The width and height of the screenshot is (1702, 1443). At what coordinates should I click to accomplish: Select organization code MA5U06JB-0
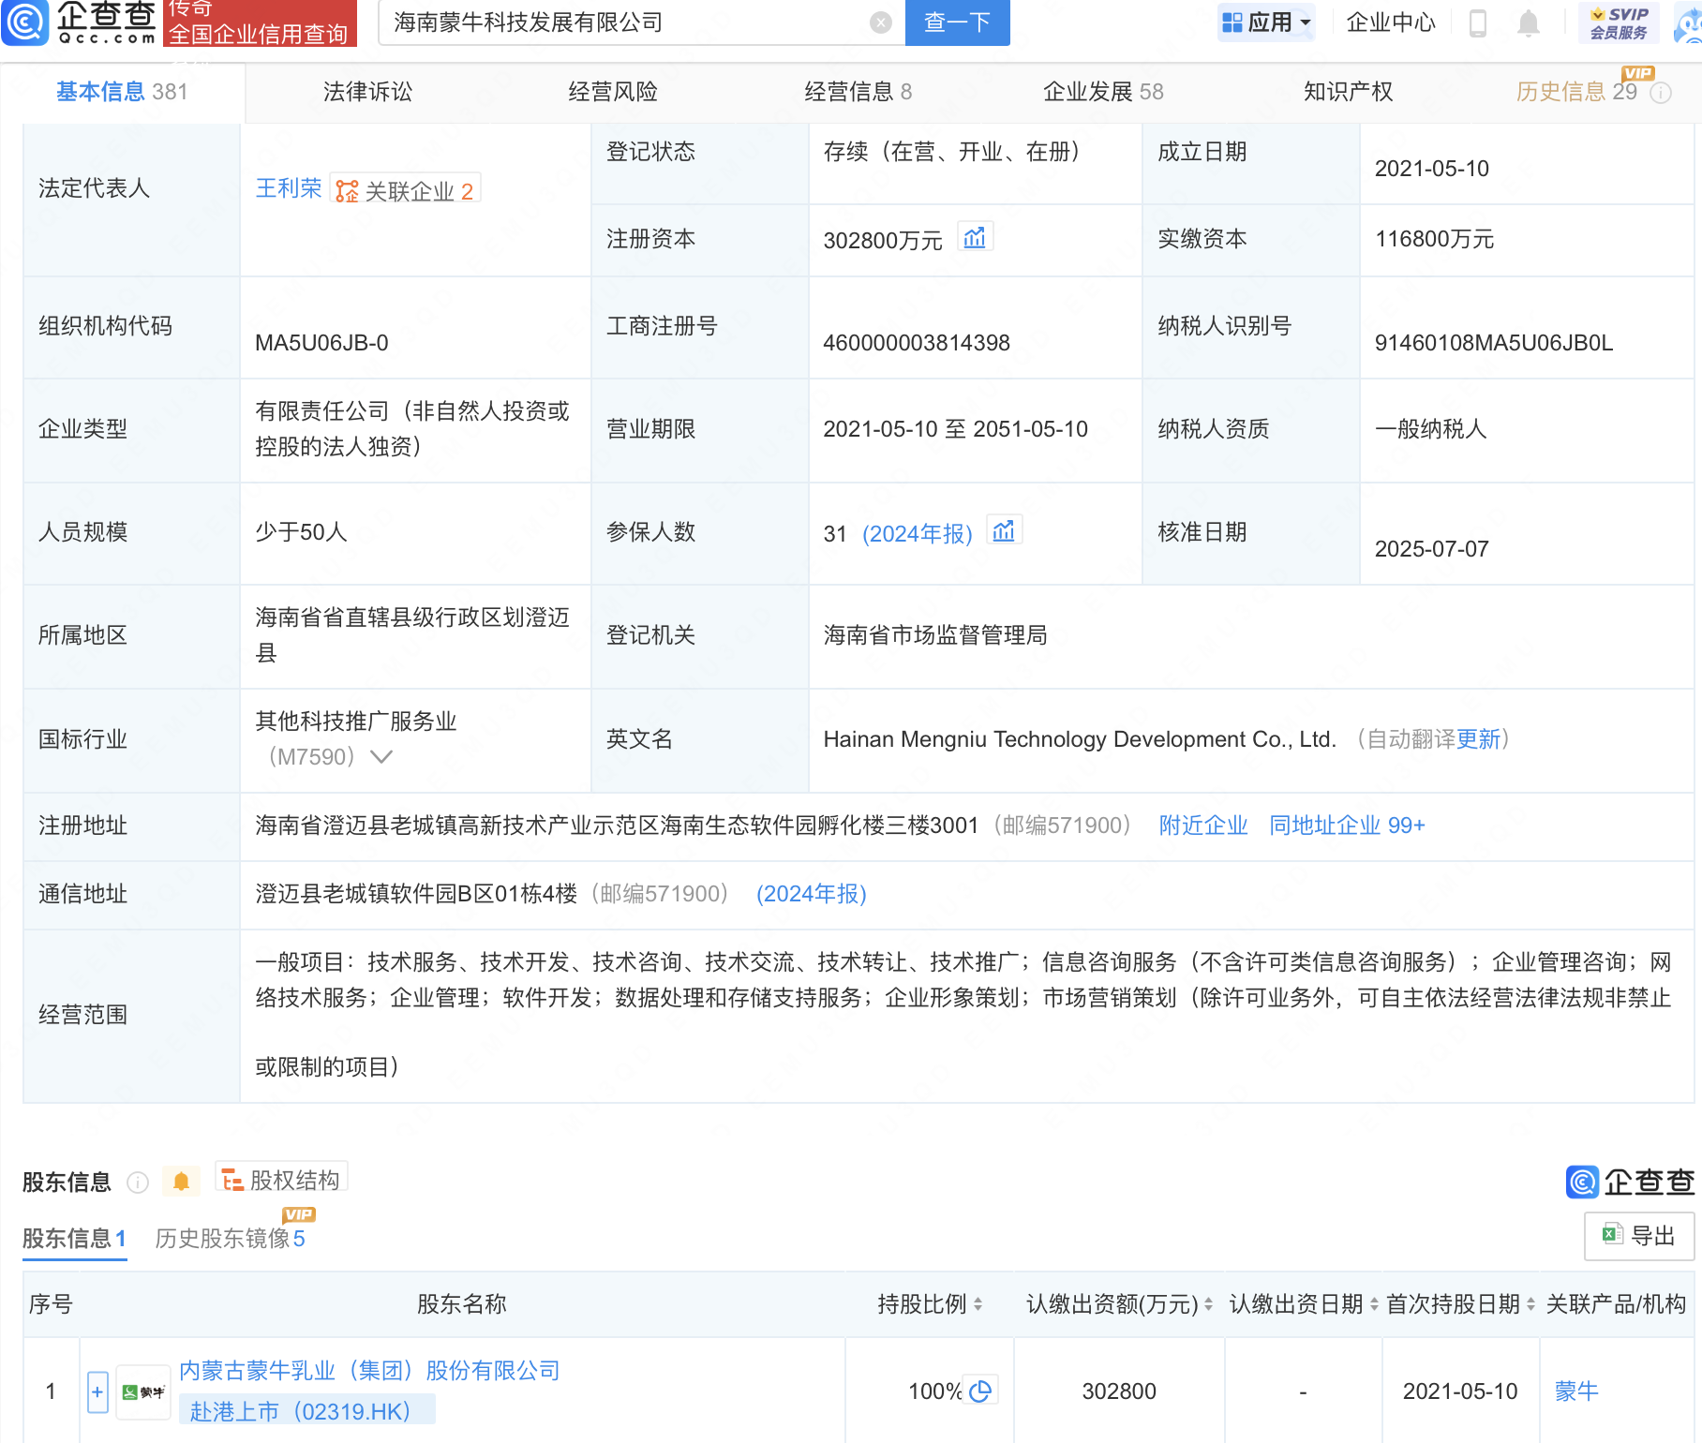click(x=321, y=343)
